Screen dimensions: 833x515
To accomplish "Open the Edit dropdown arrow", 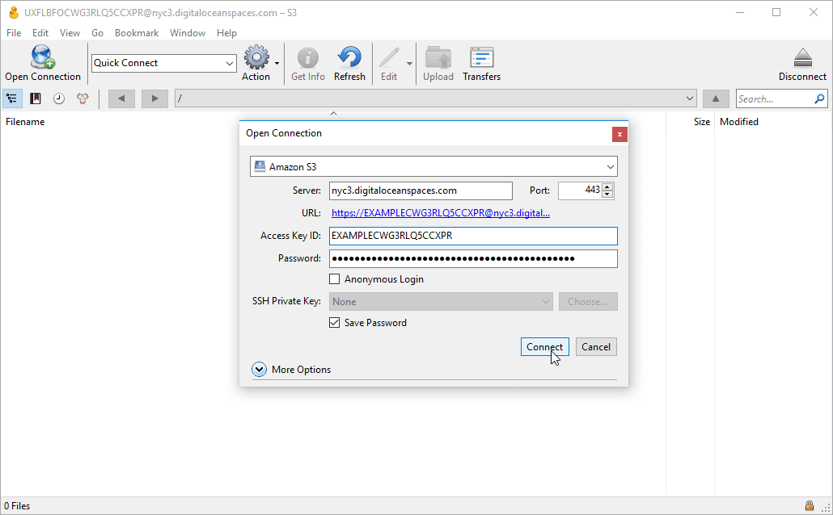I will [409, 63].
